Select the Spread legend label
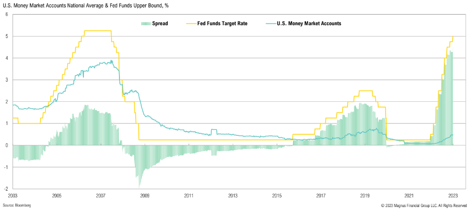The width and height of the screenshot is (471, 209). click(x=160, y=23)
